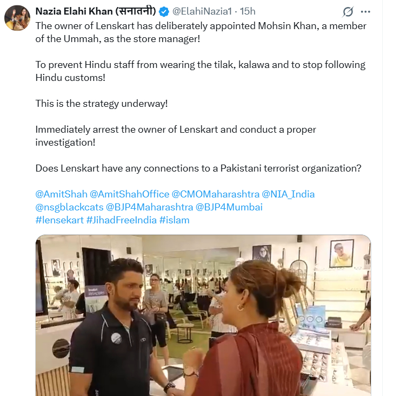Go to the @nsgblackcats mention

coord(69,207)
